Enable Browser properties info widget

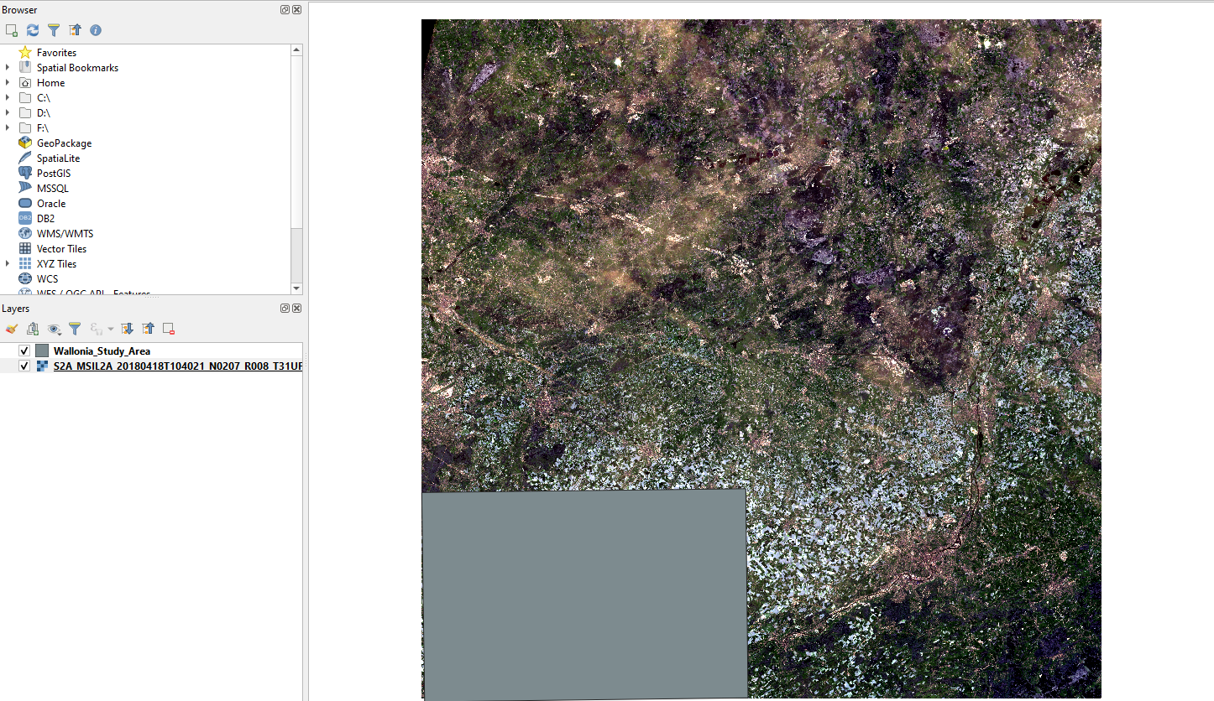tap(96, 30)
